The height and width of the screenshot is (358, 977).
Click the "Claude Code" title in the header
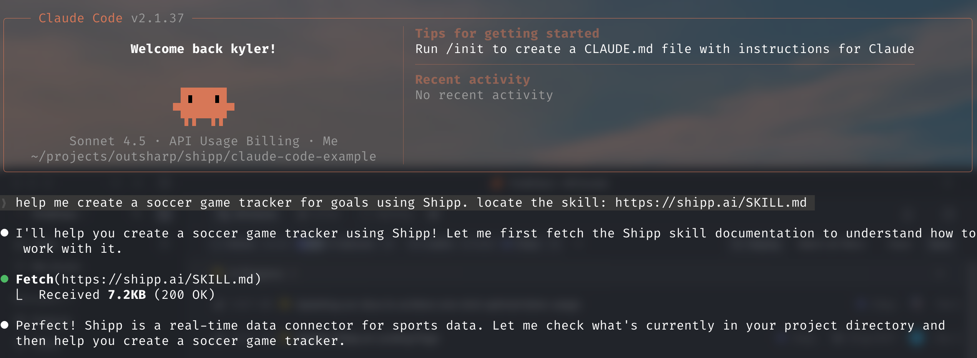(x=80, y=18)
